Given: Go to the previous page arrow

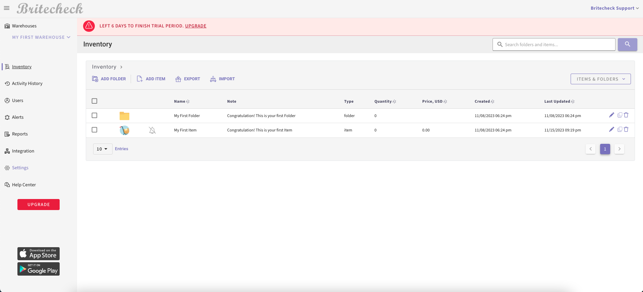Looking at the screenshot, I should click(x=590, y=149).
